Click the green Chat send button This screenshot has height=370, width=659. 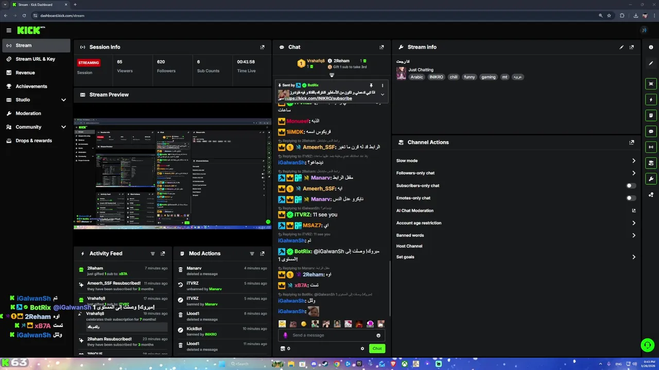[377, 348]
